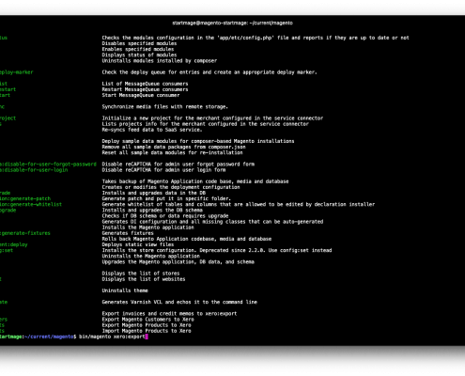Click 'Deploys static view files' description
This screenshot has width=465, height=376.
pos(138,244)
